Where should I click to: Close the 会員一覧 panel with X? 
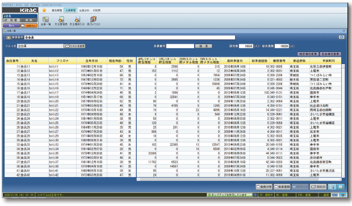(343, 31)
